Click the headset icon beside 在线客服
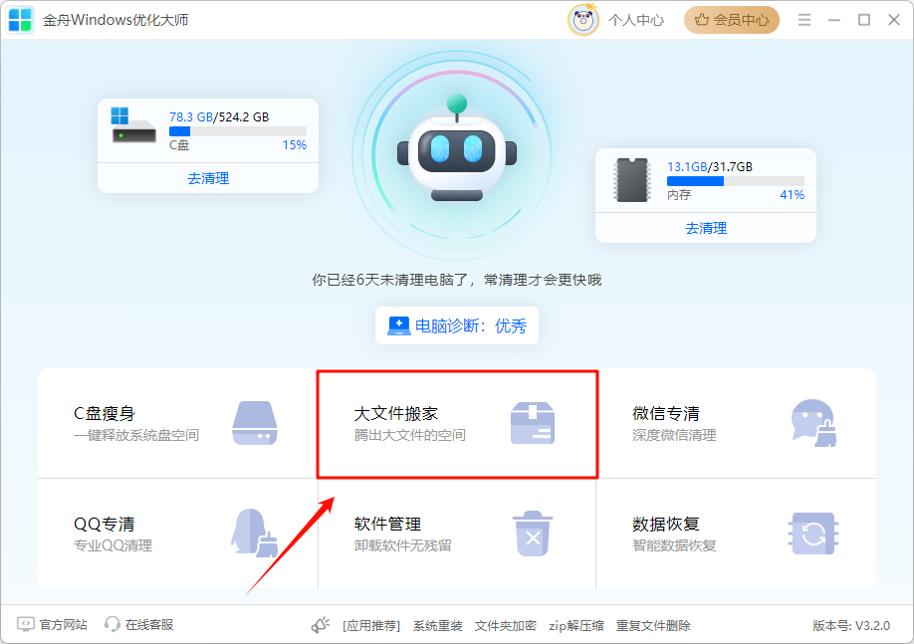This screenshot has height=644, width=914. [x=113, y=625]
